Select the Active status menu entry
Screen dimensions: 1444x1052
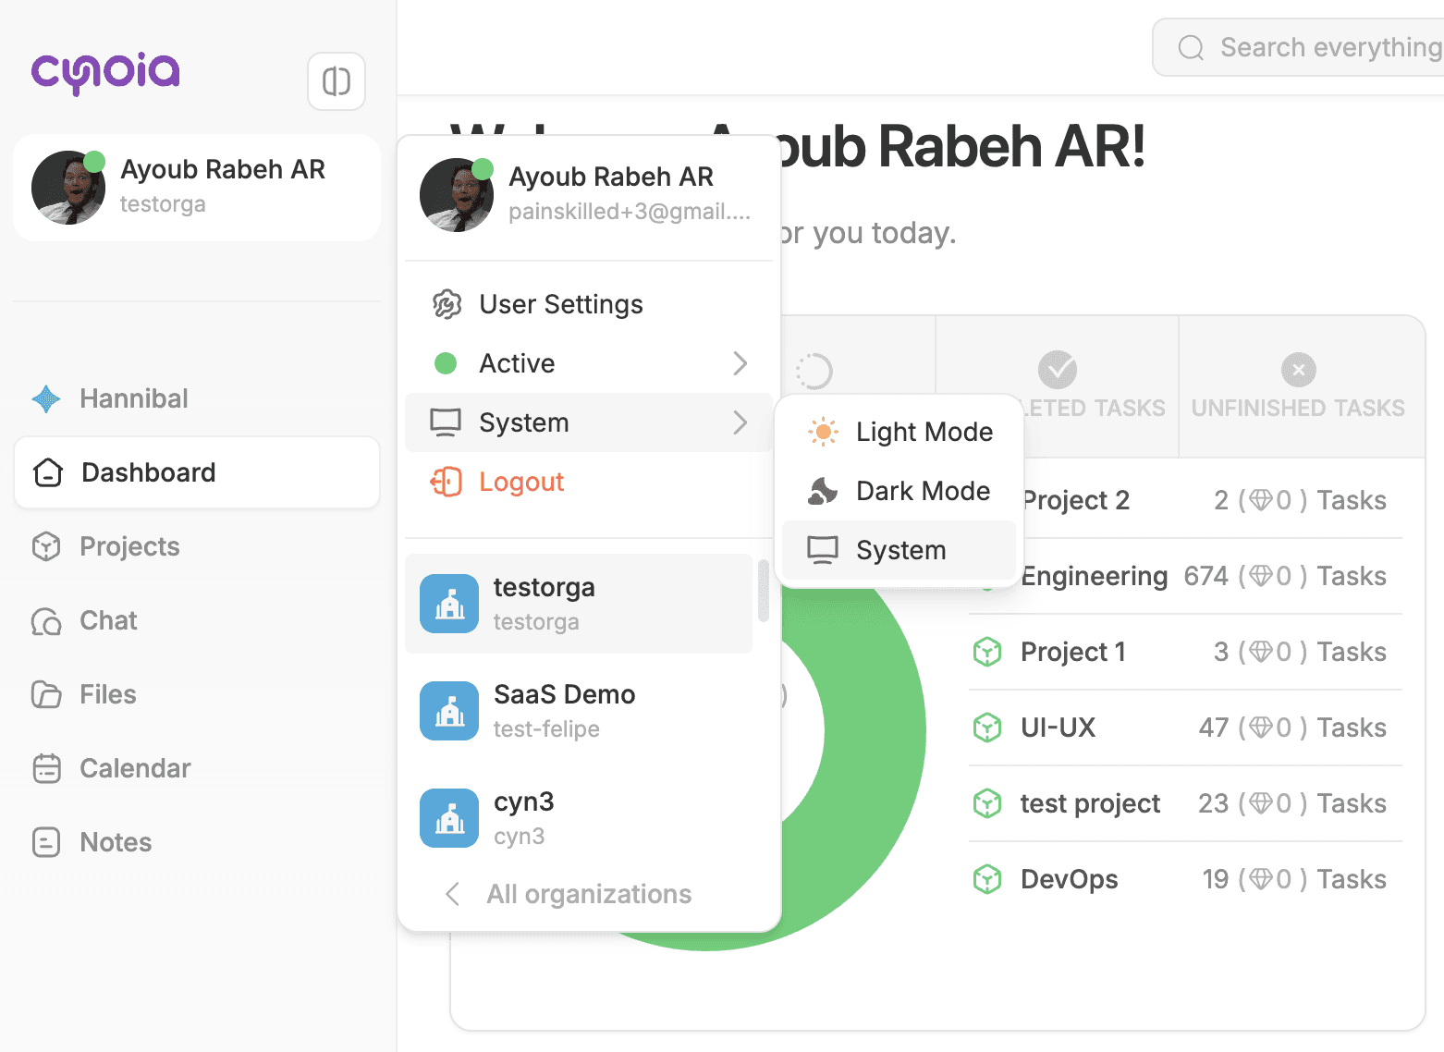point(589,363)
